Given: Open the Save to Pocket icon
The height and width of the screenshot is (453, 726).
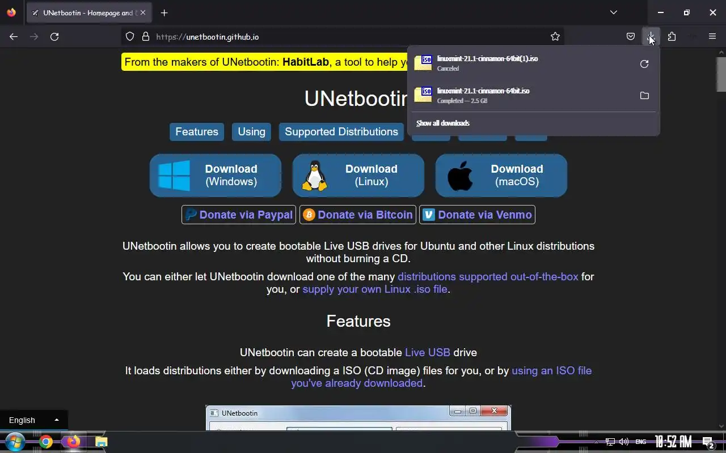Looking at the screenshot, I should click(x=631, y=37).
